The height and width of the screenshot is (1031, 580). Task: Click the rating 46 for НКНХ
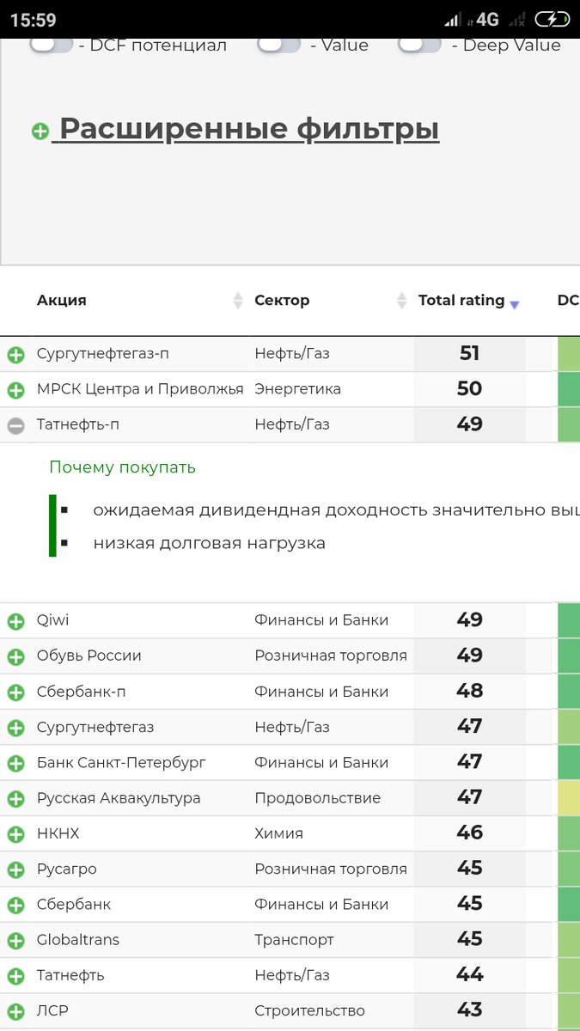(469, 833)
